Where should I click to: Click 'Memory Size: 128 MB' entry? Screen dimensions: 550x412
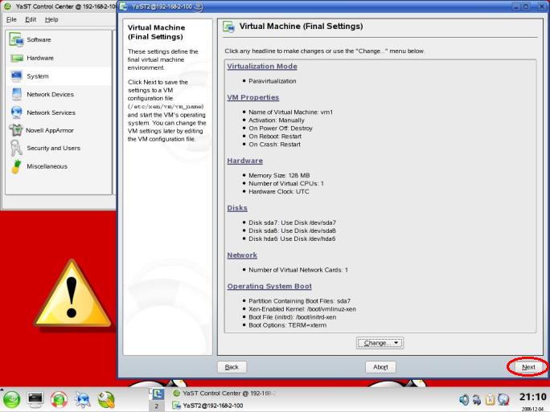pyautogui.click(x=279, y=176)
